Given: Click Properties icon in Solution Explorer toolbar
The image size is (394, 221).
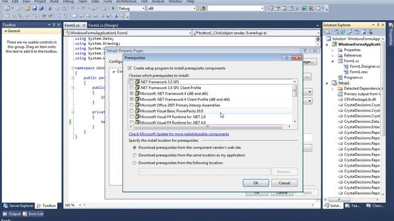Looking at the screenshot, I should tap(328, 32).
